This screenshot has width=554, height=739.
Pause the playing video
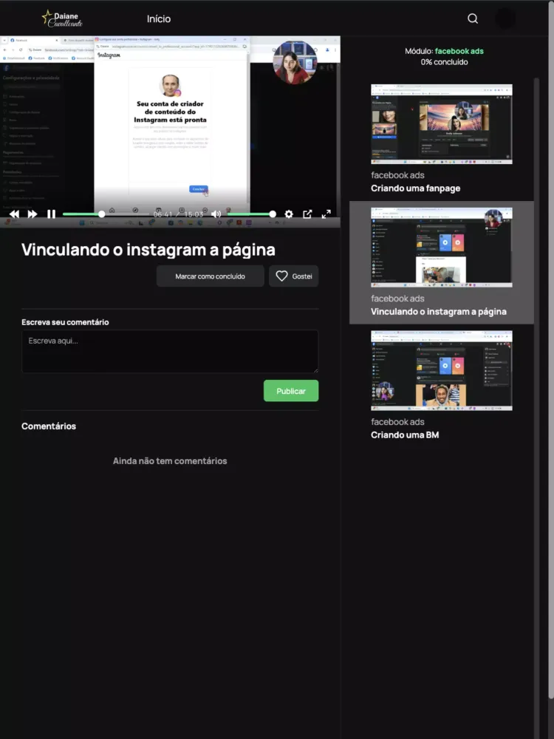51,214
